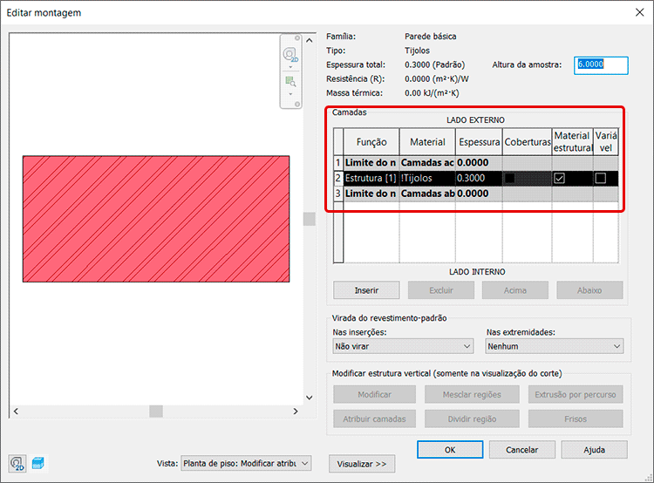Click the Ajuda button
654x483 pixels.
coord(594,450)
